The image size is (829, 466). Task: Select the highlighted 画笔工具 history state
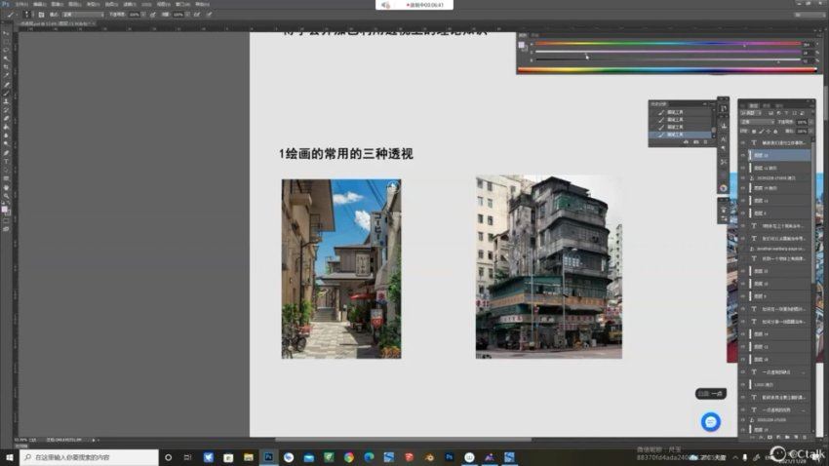point(681,135)
